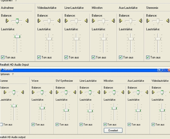Click the Wave balance slider
This screenshot has height=139, width=170.
(42, 92)
